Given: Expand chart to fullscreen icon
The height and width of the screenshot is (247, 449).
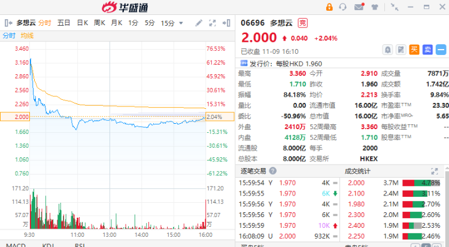Looking at the screenshot, I should 212,23.
